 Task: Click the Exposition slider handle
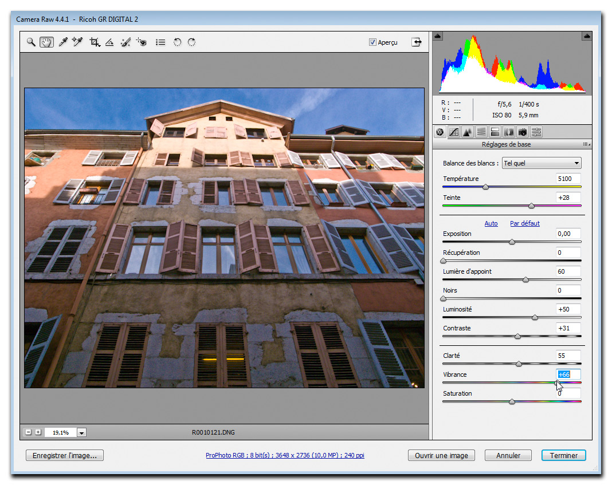click(x=512, y=242)
